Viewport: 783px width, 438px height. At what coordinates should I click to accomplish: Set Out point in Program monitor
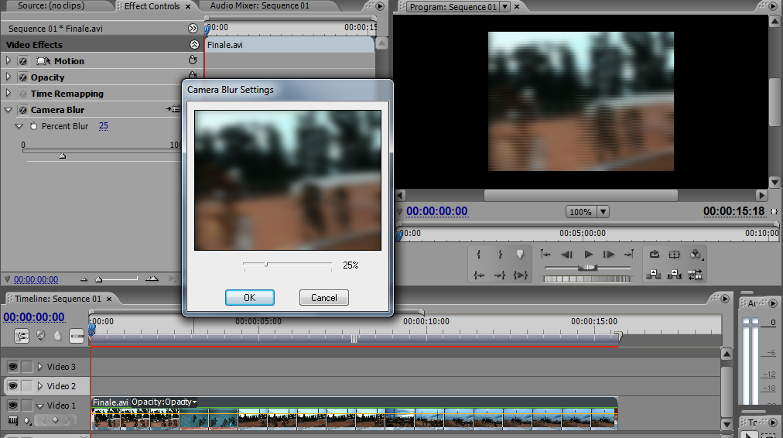[500, 254]
